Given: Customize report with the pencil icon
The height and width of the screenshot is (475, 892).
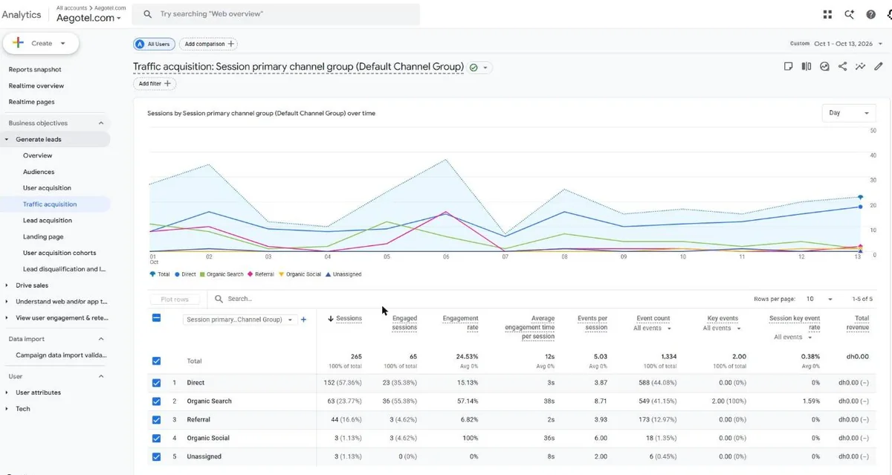Looking at the screenshot, I should click(x=878, y=66).
